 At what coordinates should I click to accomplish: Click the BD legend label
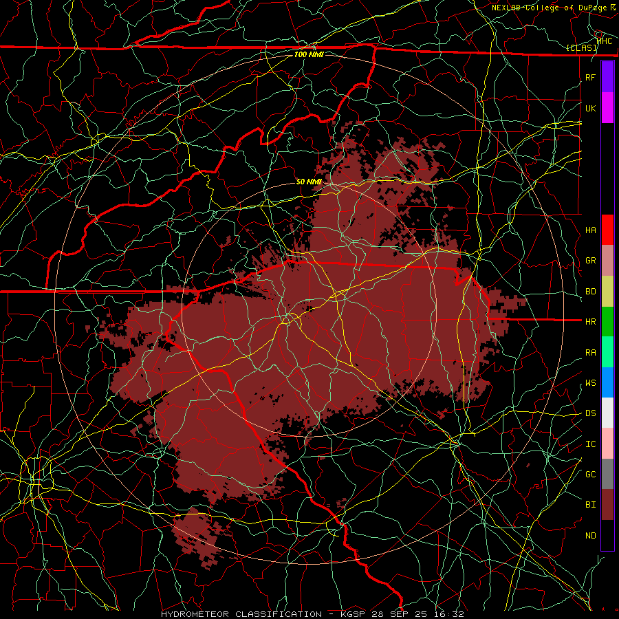590,292
